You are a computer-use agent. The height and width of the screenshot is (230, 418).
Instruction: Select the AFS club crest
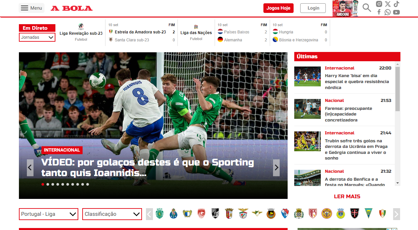click(x=313, y=213)
